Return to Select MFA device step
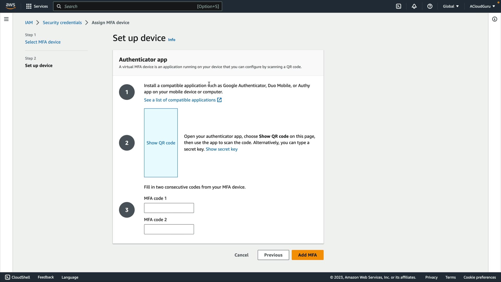 [43, 42]
